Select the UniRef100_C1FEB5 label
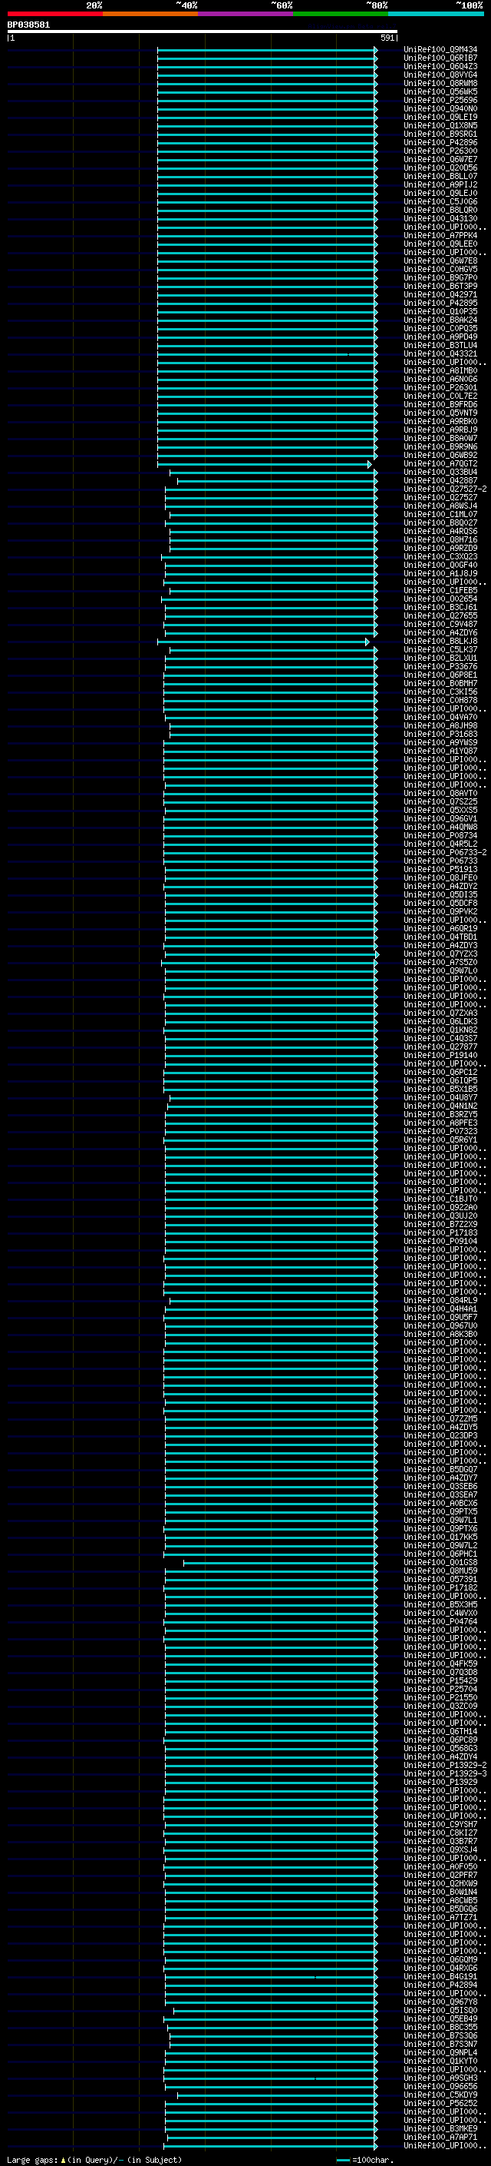The width and height of the screenshot is (491, 2166). (x=440, y=591)
